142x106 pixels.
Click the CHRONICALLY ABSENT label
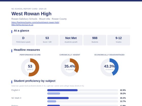pos(70,55)
